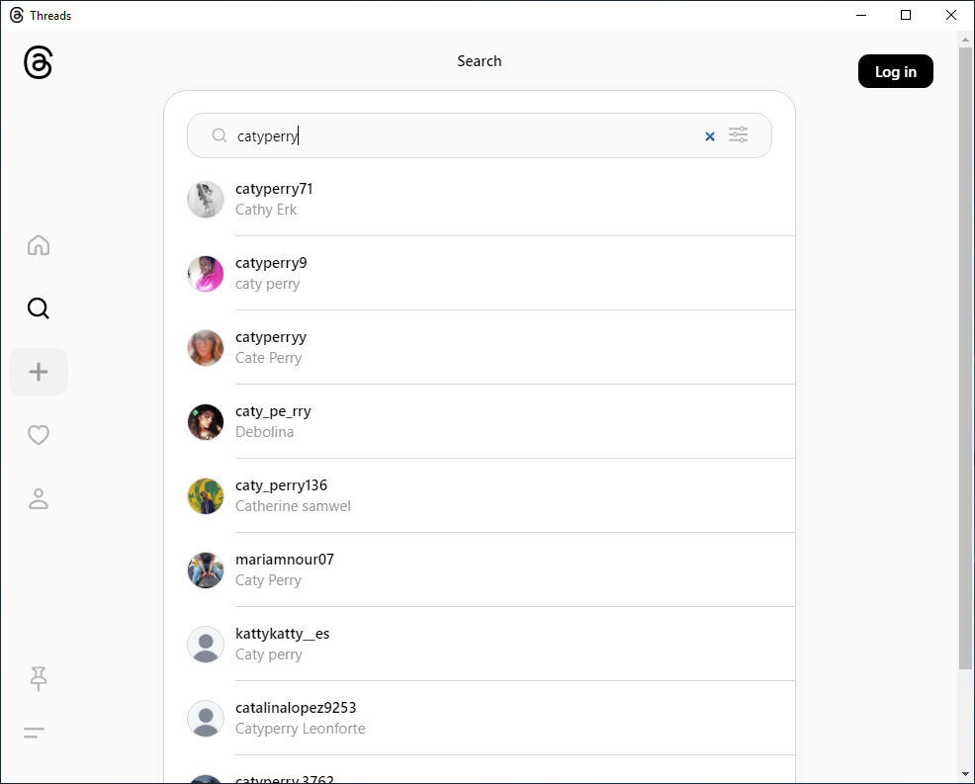The width and height of the screenshot is (975, 784).
Task: Open catalinalopez9253 default avatar
Action: (x=206, y=718)
